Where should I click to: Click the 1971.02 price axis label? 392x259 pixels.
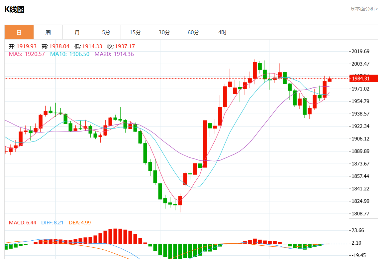tap(360, 89)
